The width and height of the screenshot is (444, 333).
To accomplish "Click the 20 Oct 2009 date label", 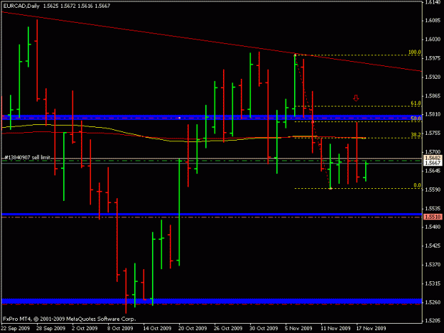I will pos(193,328).
